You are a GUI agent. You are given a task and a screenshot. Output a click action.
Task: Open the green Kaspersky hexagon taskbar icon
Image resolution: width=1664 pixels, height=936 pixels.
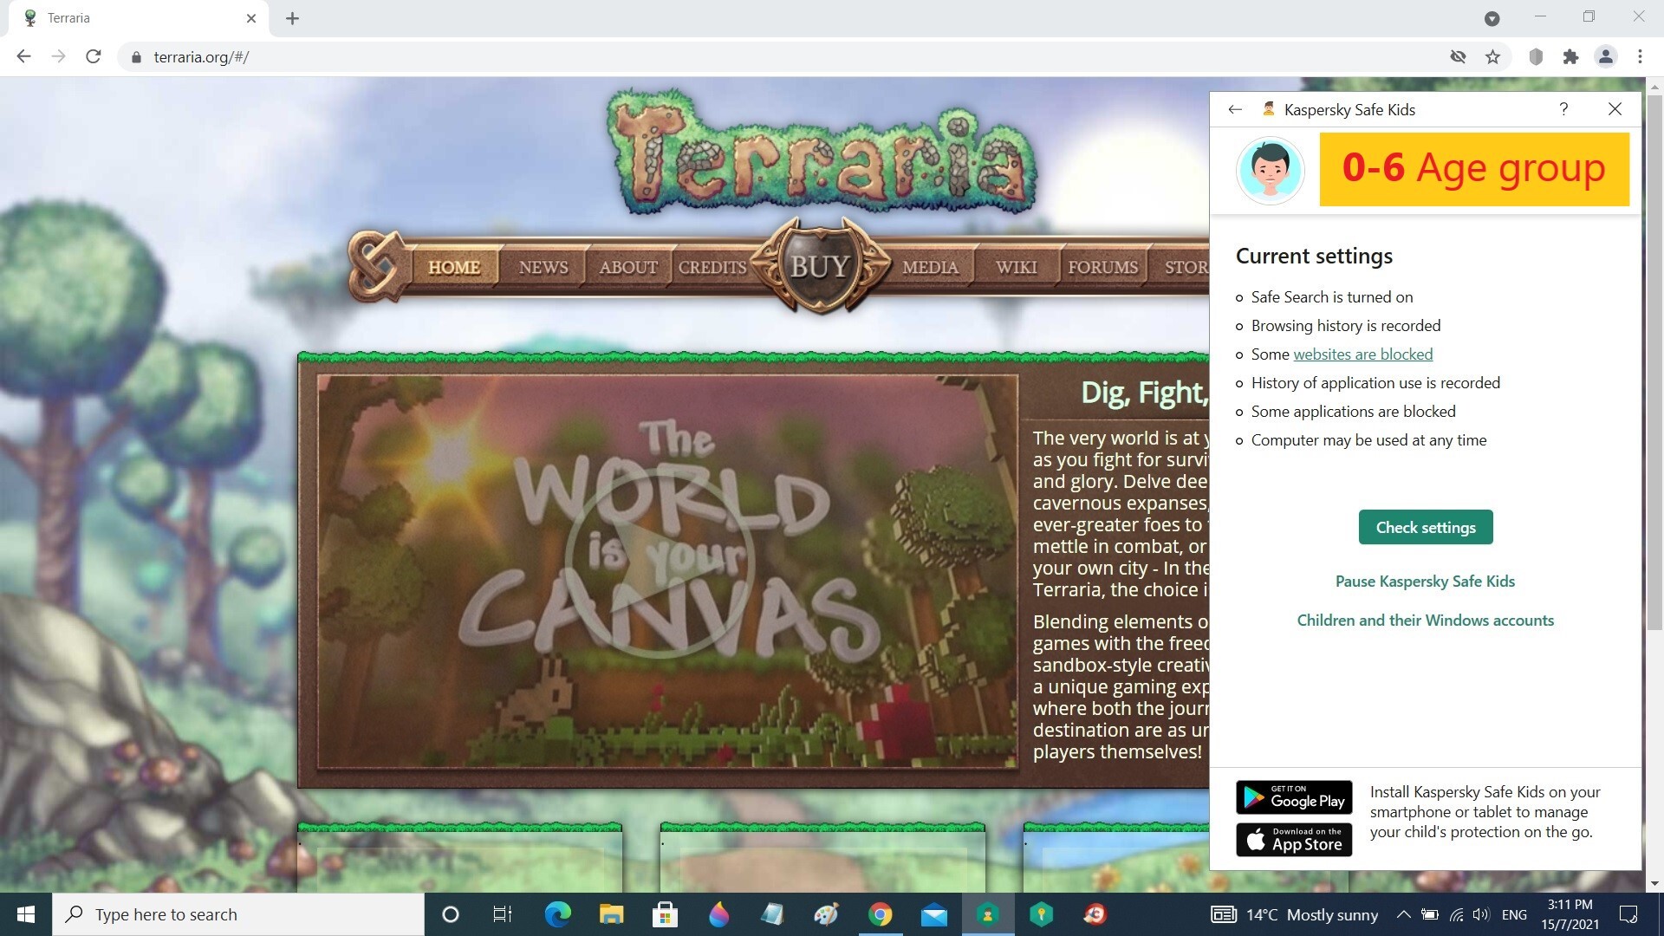[x=1041, y=914]
